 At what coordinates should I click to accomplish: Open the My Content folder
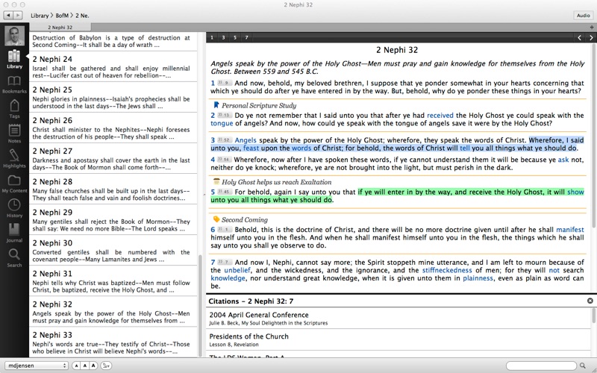13,184
